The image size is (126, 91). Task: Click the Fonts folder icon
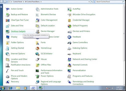click(x=37, y=43)
